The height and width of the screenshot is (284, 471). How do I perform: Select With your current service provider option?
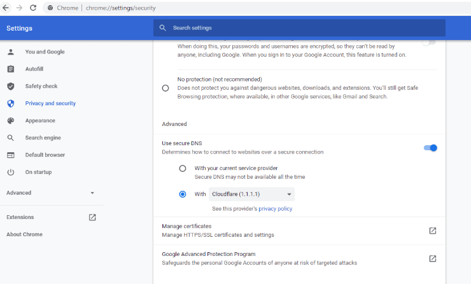(x=183, y=169)
